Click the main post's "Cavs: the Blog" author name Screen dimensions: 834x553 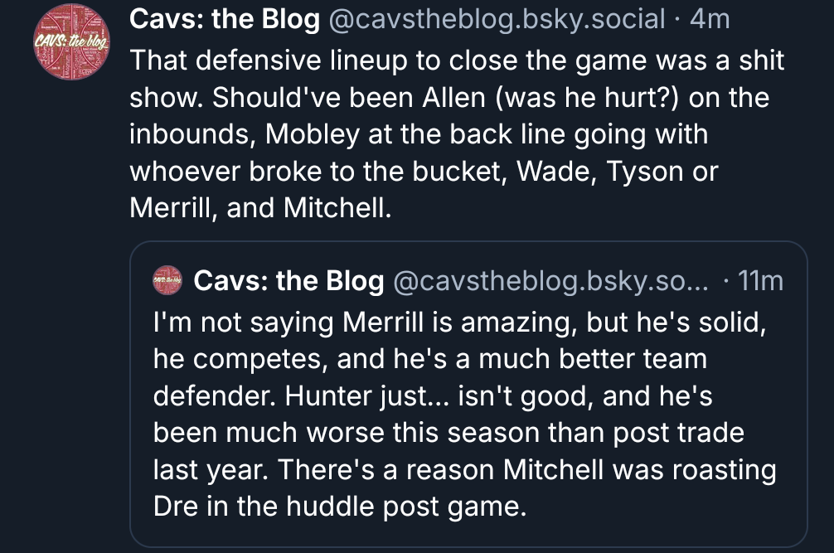click(x=224, y=20)
